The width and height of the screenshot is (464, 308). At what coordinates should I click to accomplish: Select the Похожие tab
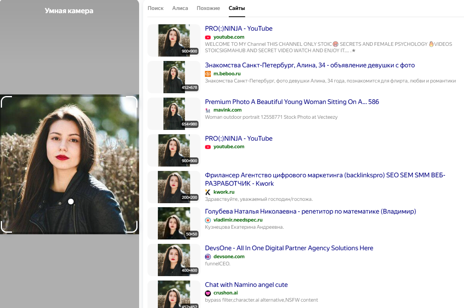click(x=208, y=8)
